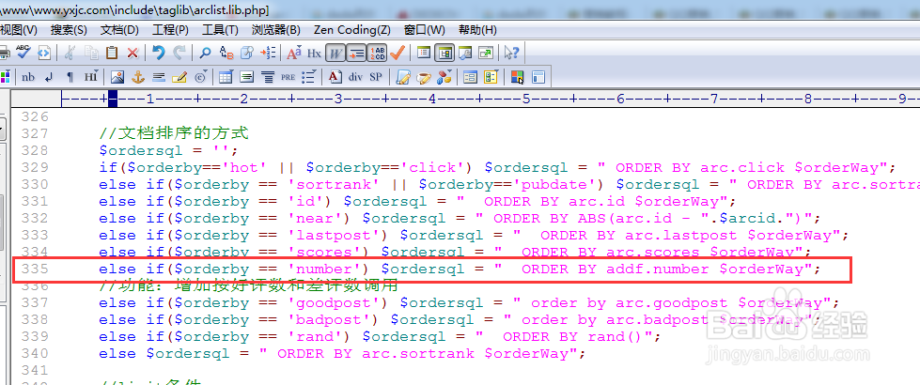
Task: Toggle full screen mode
Action: click(x=486, y=53)
